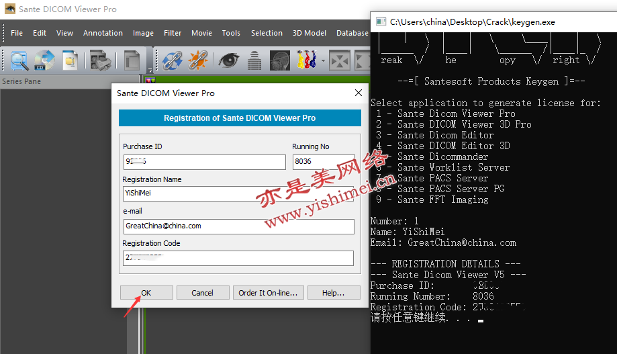Viewport: 617px width, 354px height.
Task: Click 'Registration of Sante DICOM Viewer Pro' banner
Action: tap(240, 118)
